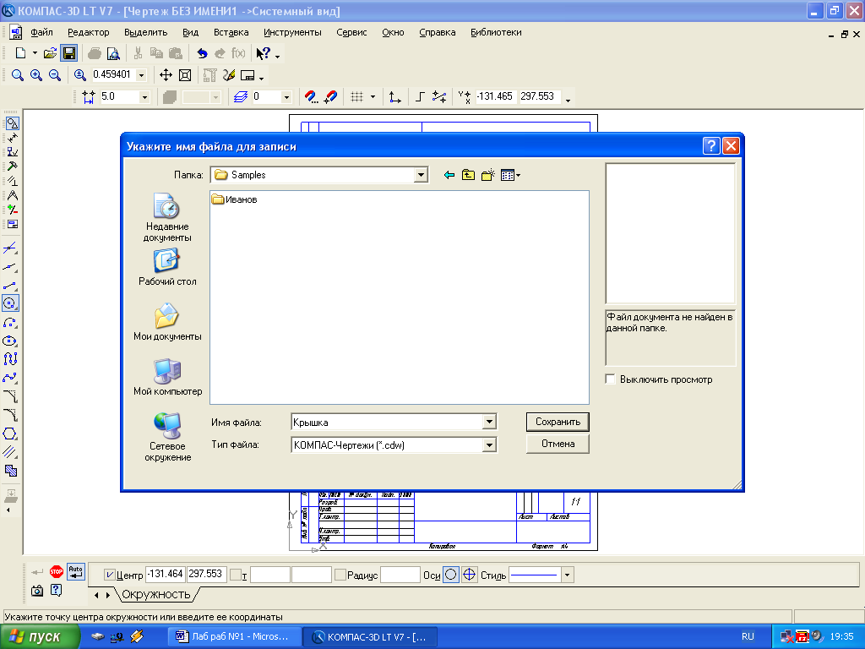Select the Hatch tool in left toolbar
The image size is (865, 649).
(x=10, y=471)
